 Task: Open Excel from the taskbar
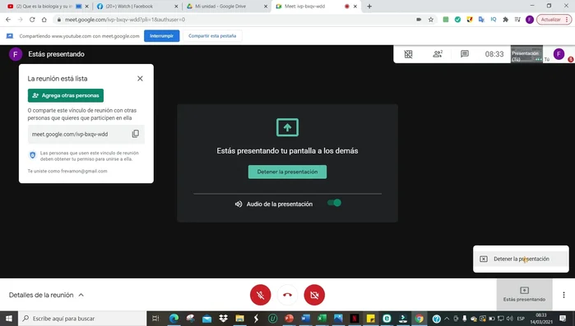[322, 319]
